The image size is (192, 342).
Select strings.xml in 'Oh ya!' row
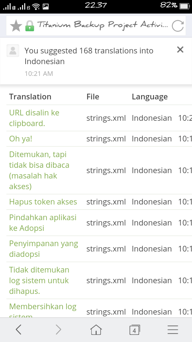click(106, 139)
